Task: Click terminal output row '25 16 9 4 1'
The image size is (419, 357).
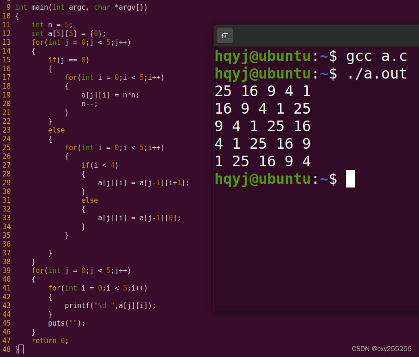Action: [x=262, y=91]
